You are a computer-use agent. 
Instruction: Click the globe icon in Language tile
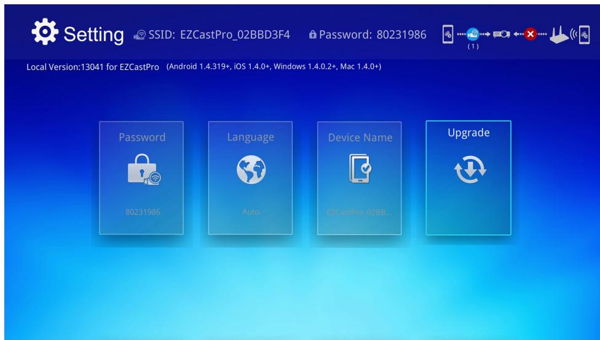251,169
